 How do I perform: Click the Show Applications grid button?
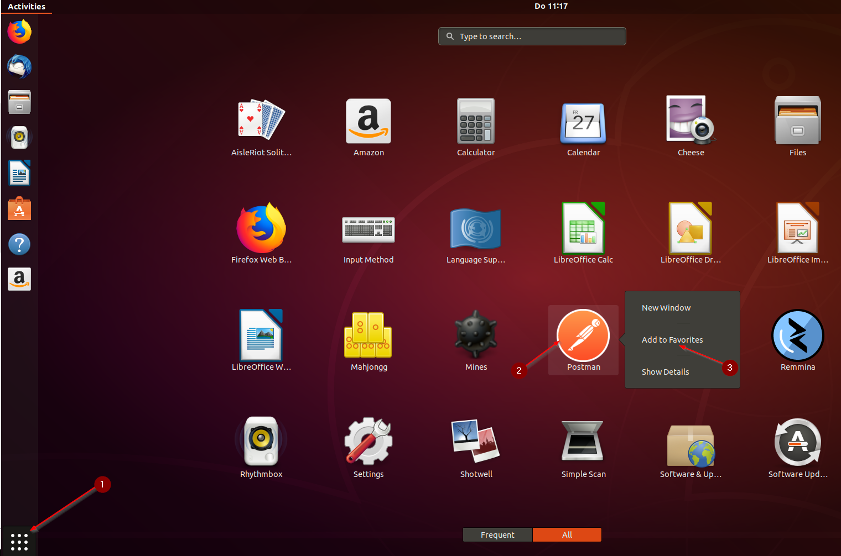point(19,542)
